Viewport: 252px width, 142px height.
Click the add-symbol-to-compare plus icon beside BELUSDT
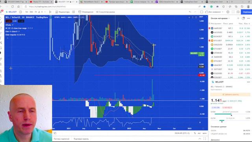pos(20,12)
